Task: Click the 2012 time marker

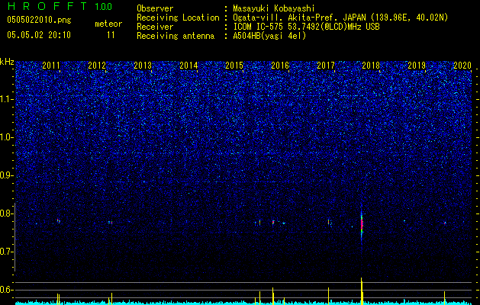Action: [x=97, y=65]
